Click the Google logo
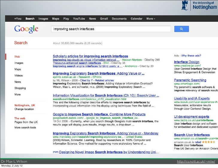This screenshot has height=168, width=218. pyautogui.click(x=26, y=29)
